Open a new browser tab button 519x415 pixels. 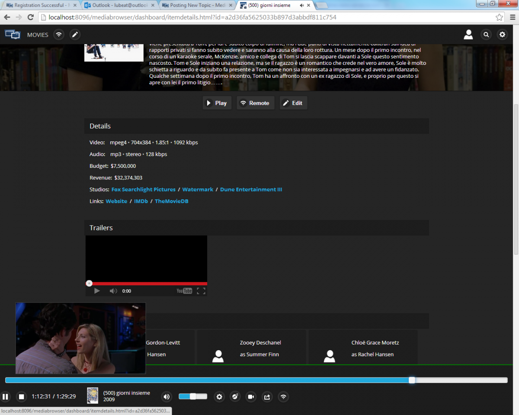point(321,5)
